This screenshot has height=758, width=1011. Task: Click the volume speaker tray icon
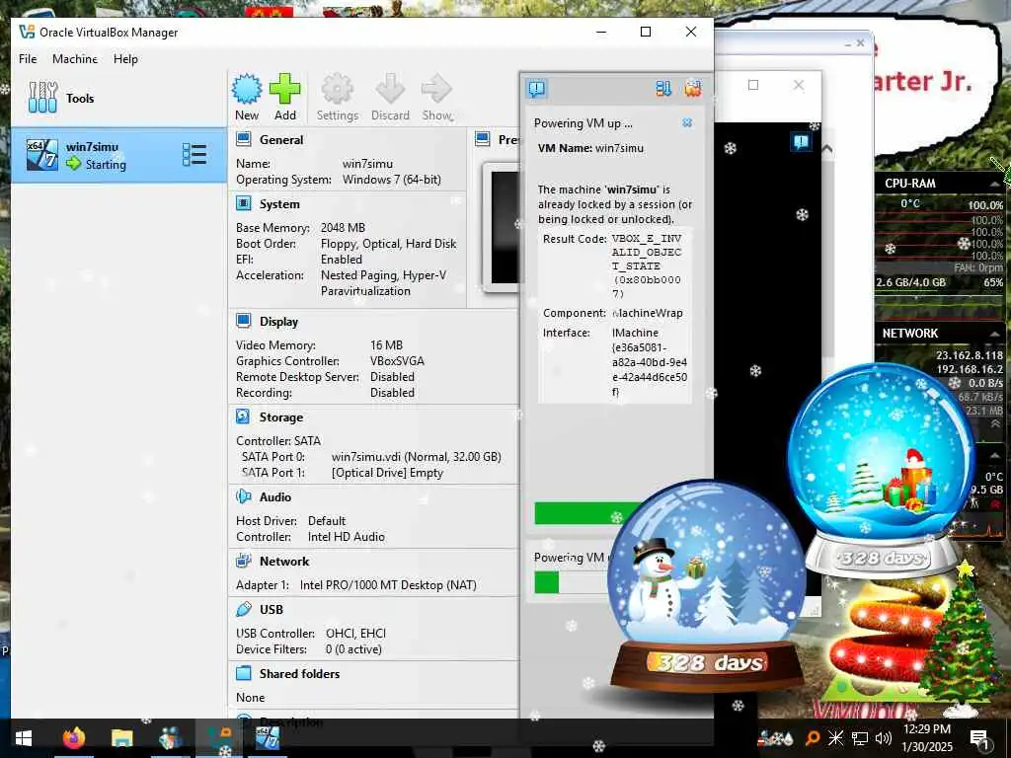click(x=884, y=738)
